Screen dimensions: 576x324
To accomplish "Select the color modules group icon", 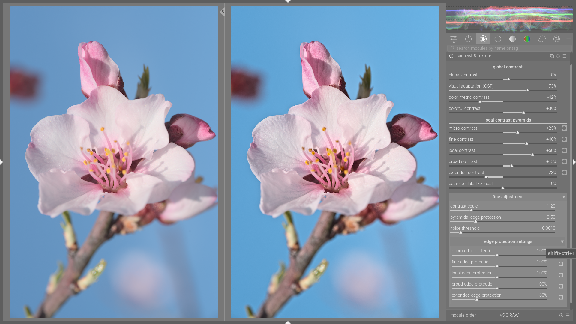I will coord(527,39).
